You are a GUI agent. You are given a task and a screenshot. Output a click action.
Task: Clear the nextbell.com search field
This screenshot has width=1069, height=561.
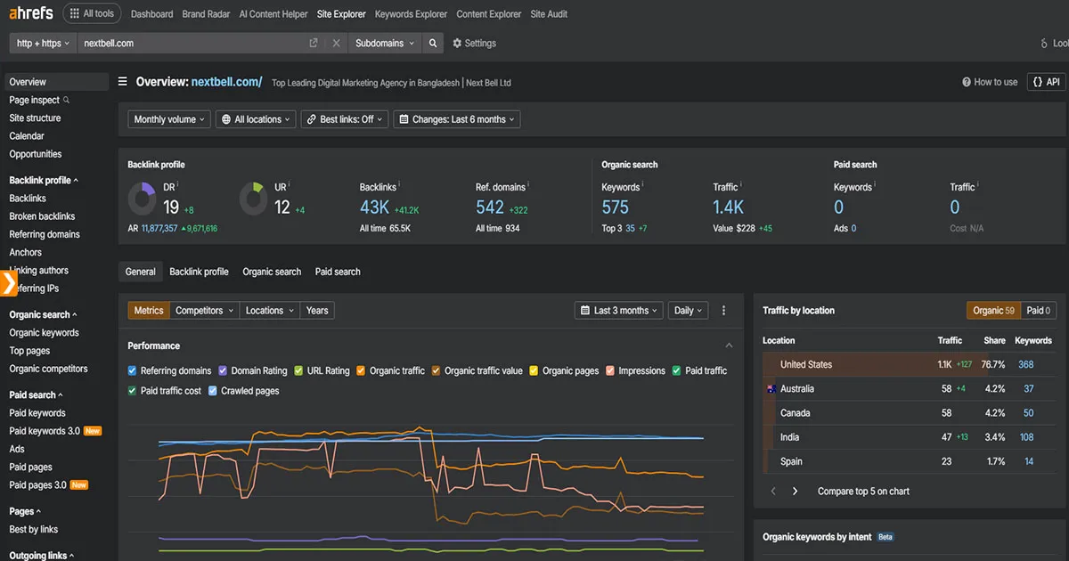(336, 43)
